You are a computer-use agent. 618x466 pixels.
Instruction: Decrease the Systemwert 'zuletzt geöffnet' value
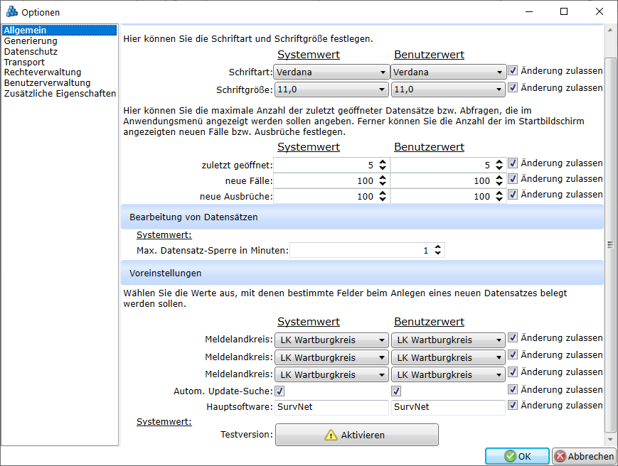[383, 168]
